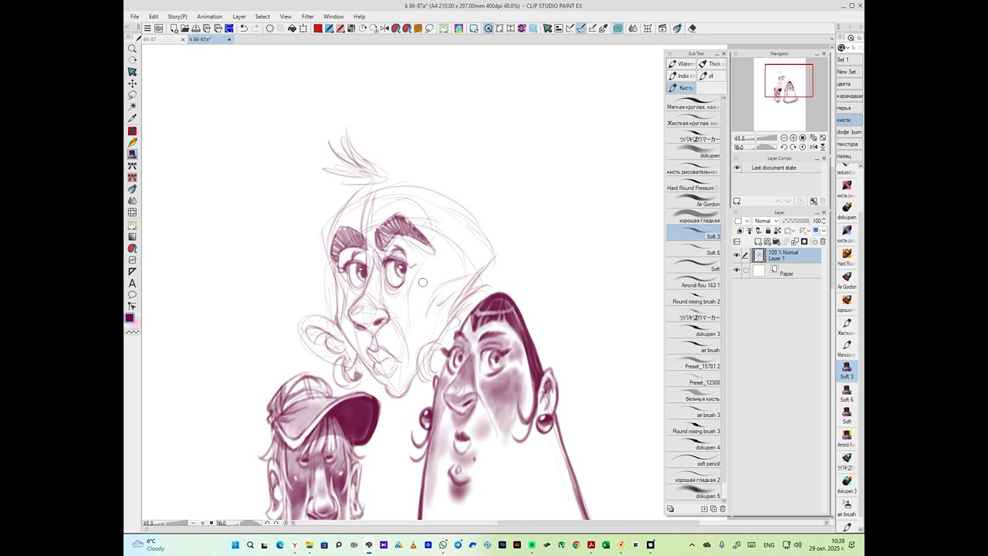Screen dimensions: 988x556
Task: Open the Animation menu
Action: coord(209,16)
